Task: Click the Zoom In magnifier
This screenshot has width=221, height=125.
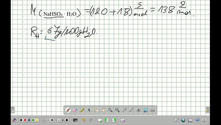Action: click(110, 110)
